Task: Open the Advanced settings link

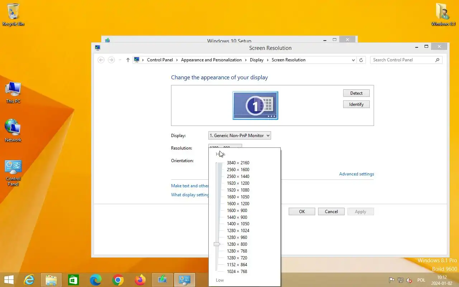Action: pyautogui.click(x=356, y=174)
